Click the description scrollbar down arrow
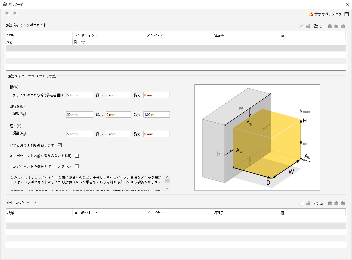Viewport: 352px width, 260px height. click(x=168, y=188)
